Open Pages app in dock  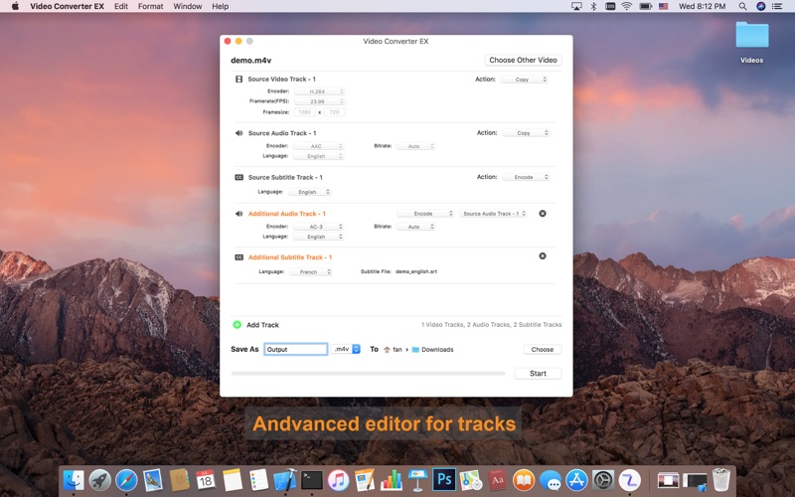coord(365,480)
